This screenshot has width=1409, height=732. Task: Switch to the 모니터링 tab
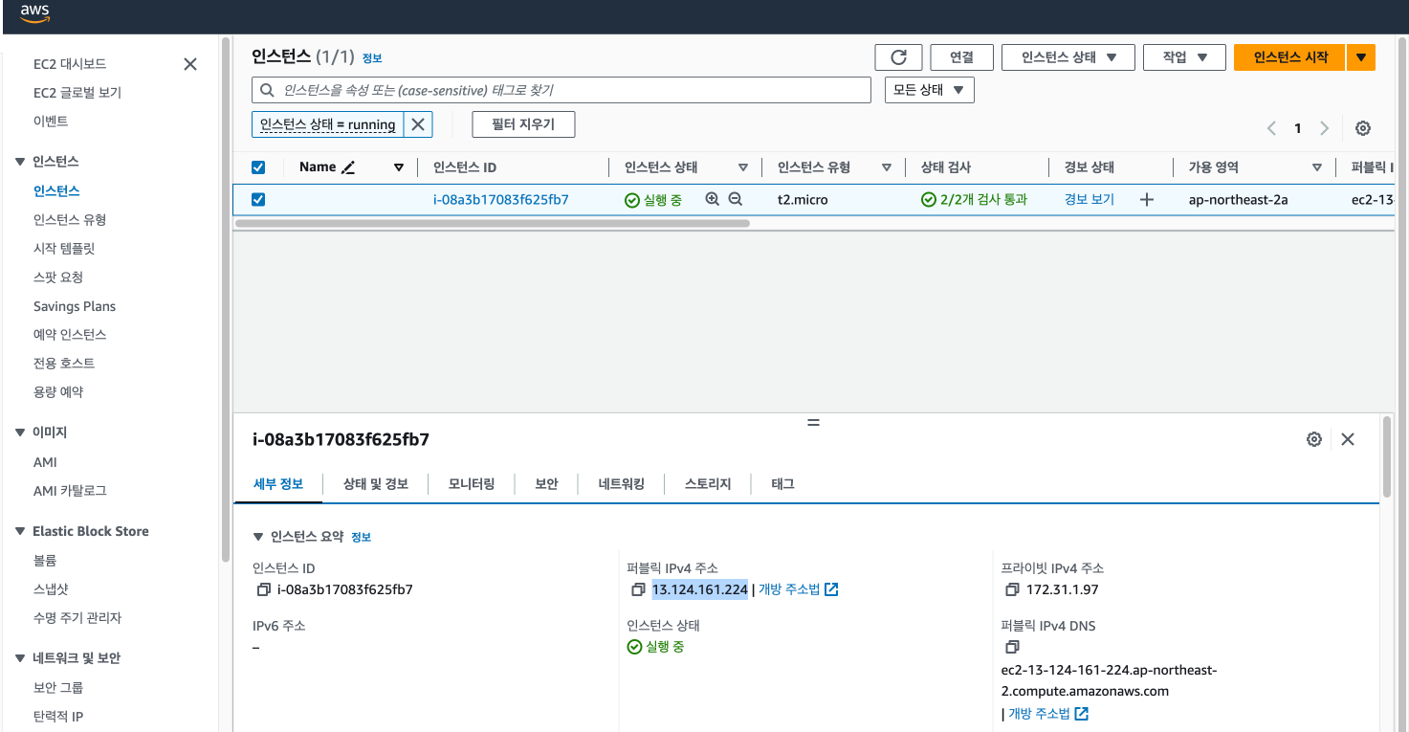coord(472,484)
